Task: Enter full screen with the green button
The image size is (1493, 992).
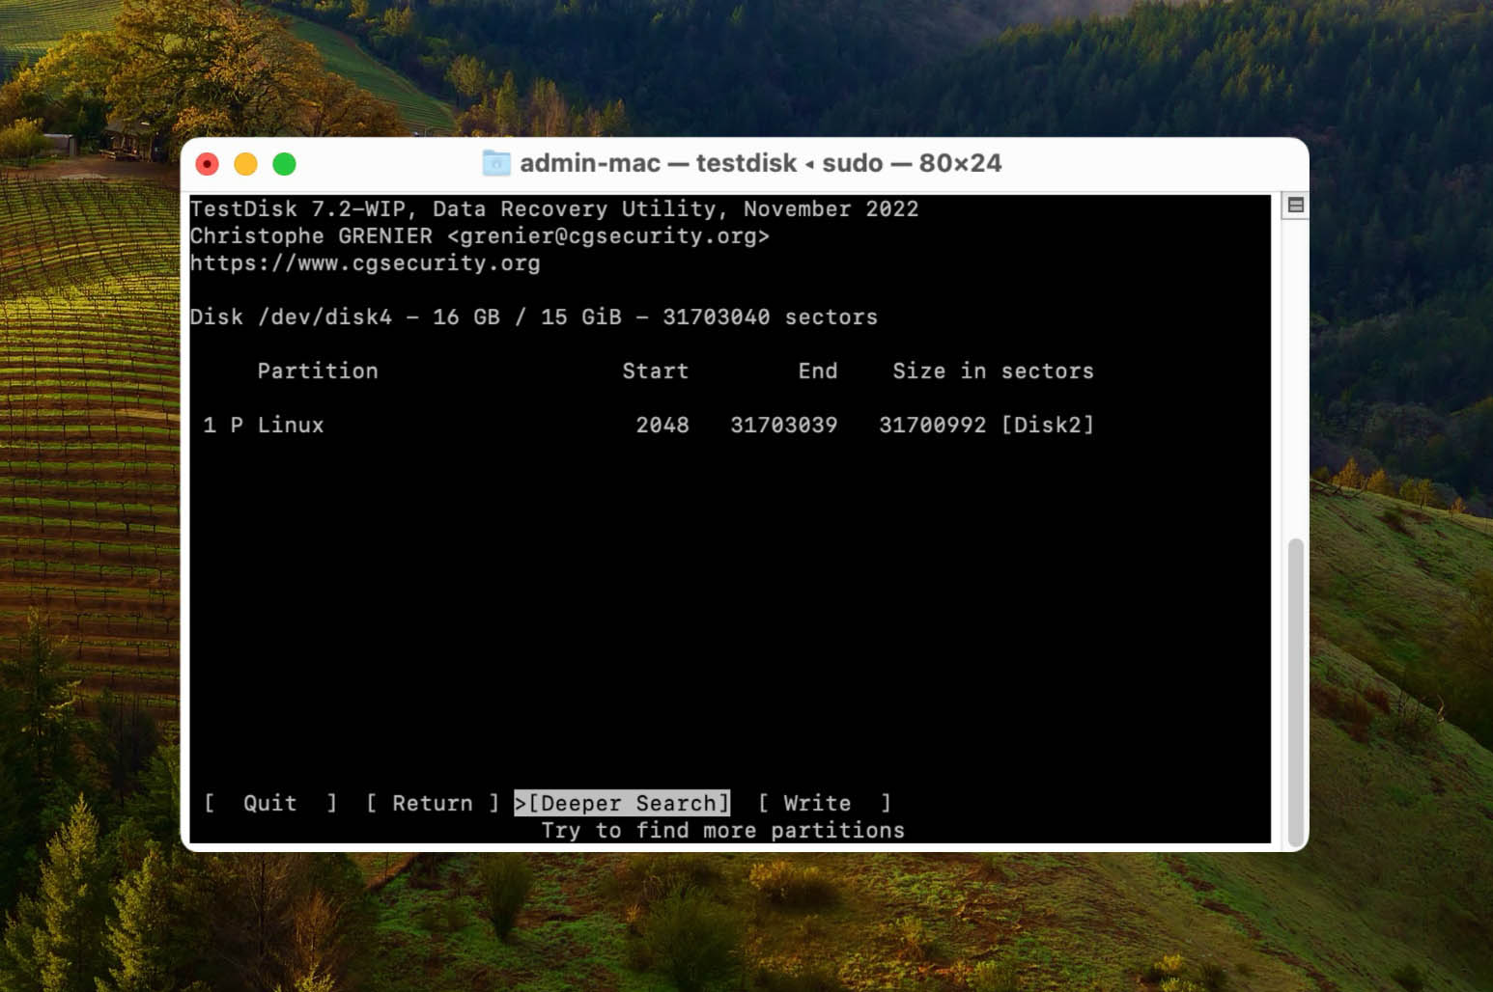Action: (284, 163)
